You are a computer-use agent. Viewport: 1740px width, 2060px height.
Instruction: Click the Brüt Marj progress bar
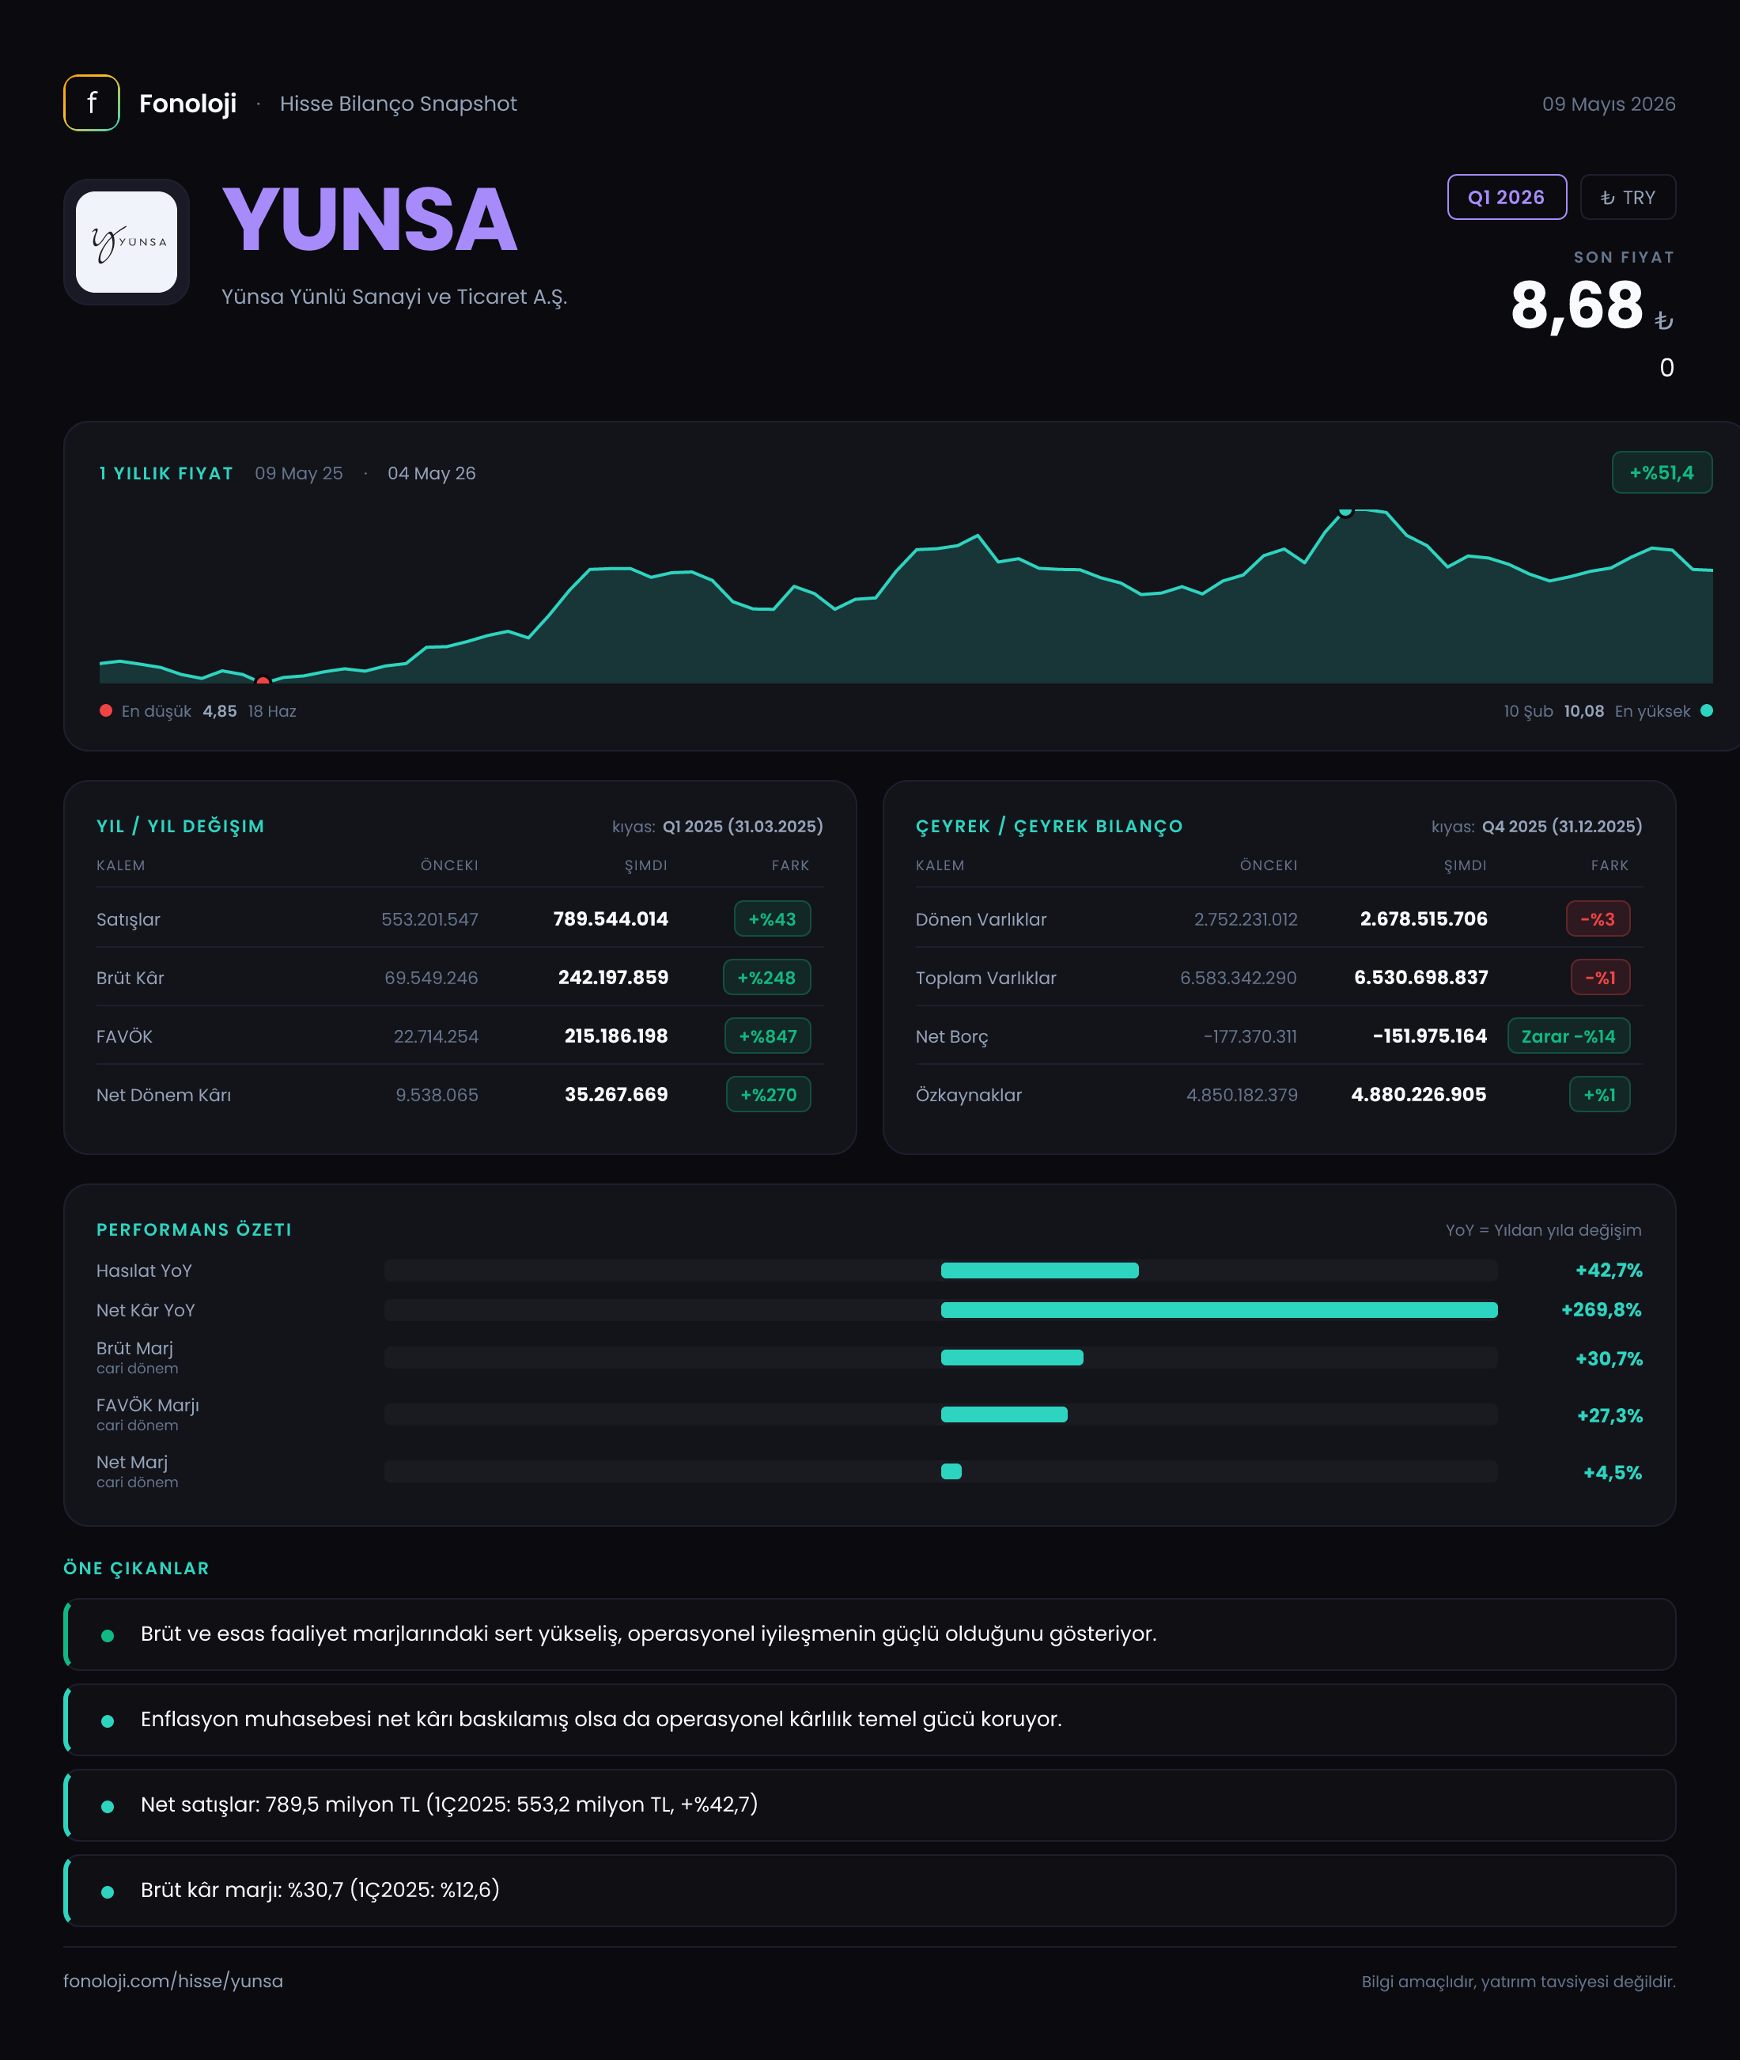(941, 1358)
